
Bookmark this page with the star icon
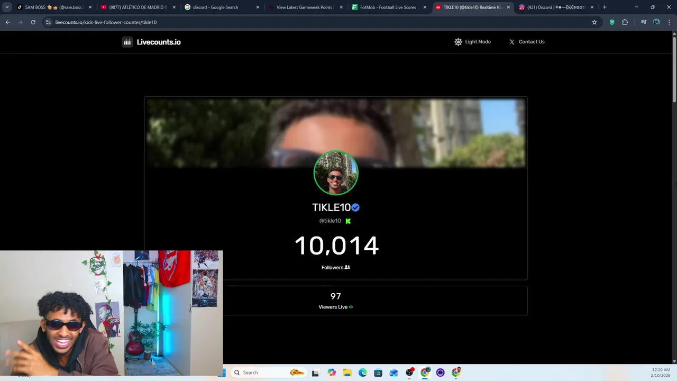click(x=594, y=22)
